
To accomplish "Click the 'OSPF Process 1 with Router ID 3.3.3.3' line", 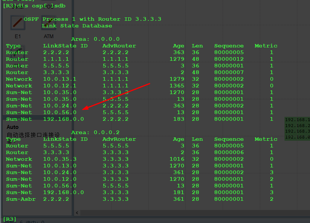I will pyautogui.click(x=92, y=19).
